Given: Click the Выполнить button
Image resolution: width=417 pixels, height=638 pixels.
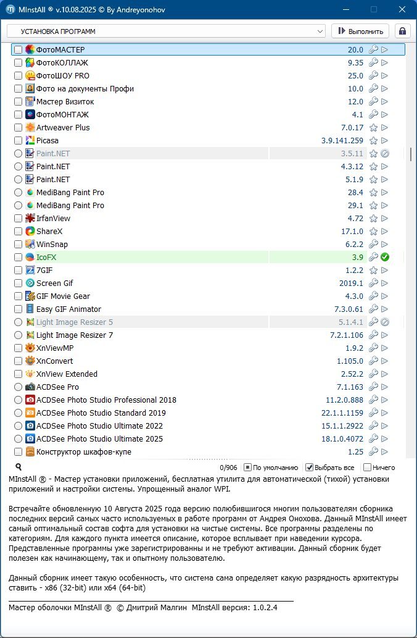Looking at the screenshot, I should click(360, 31).
